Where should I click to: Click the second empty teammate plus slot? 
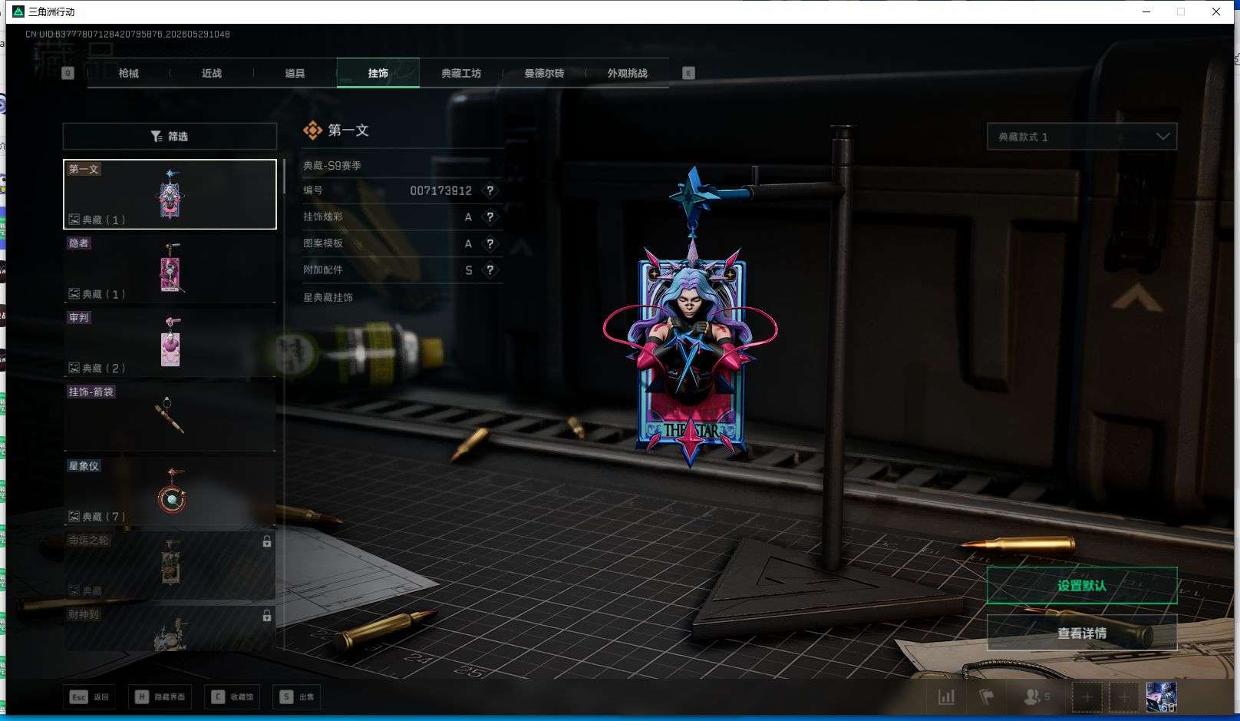pyautogui.click(x=1123, y=697)
